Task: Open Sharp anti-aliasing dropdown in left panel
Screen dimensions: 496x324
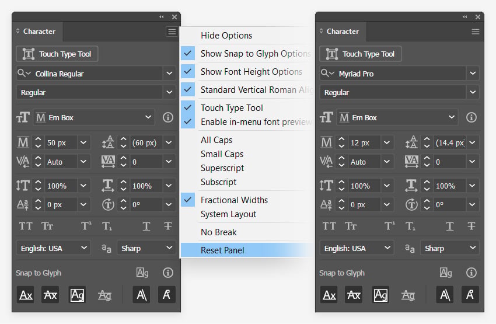Action: pyautogui.click(x=146, y=248)
